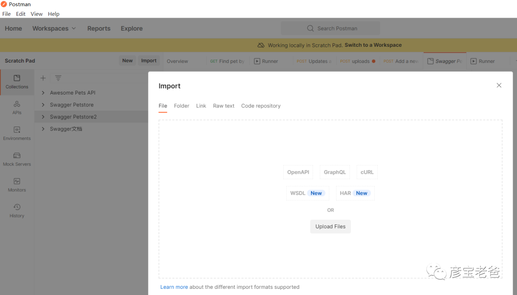The image size is (517, 295).
Task: Open the Workspaces dropdown
Action: click(x=54, y=29)
